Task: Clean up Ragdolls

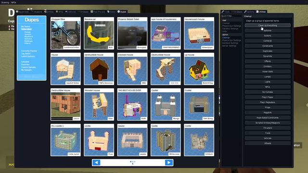Action: tap(268, 112)
